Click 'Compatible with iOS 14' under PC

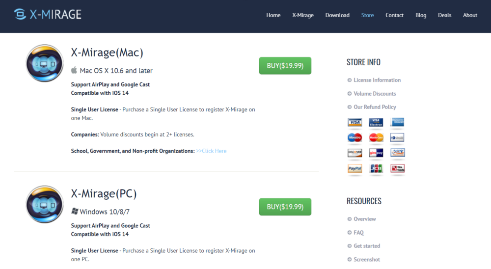100,234
